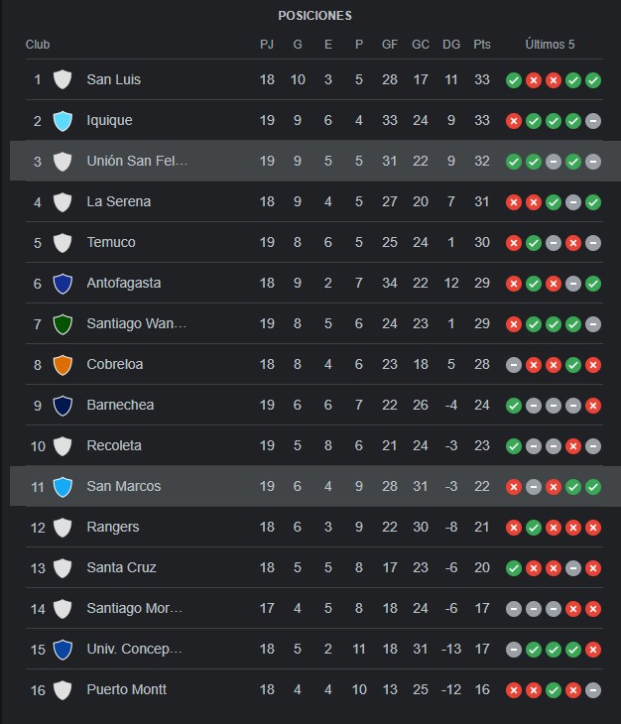Open the Temuco team row
621x724 pixels.
[313, 242]
